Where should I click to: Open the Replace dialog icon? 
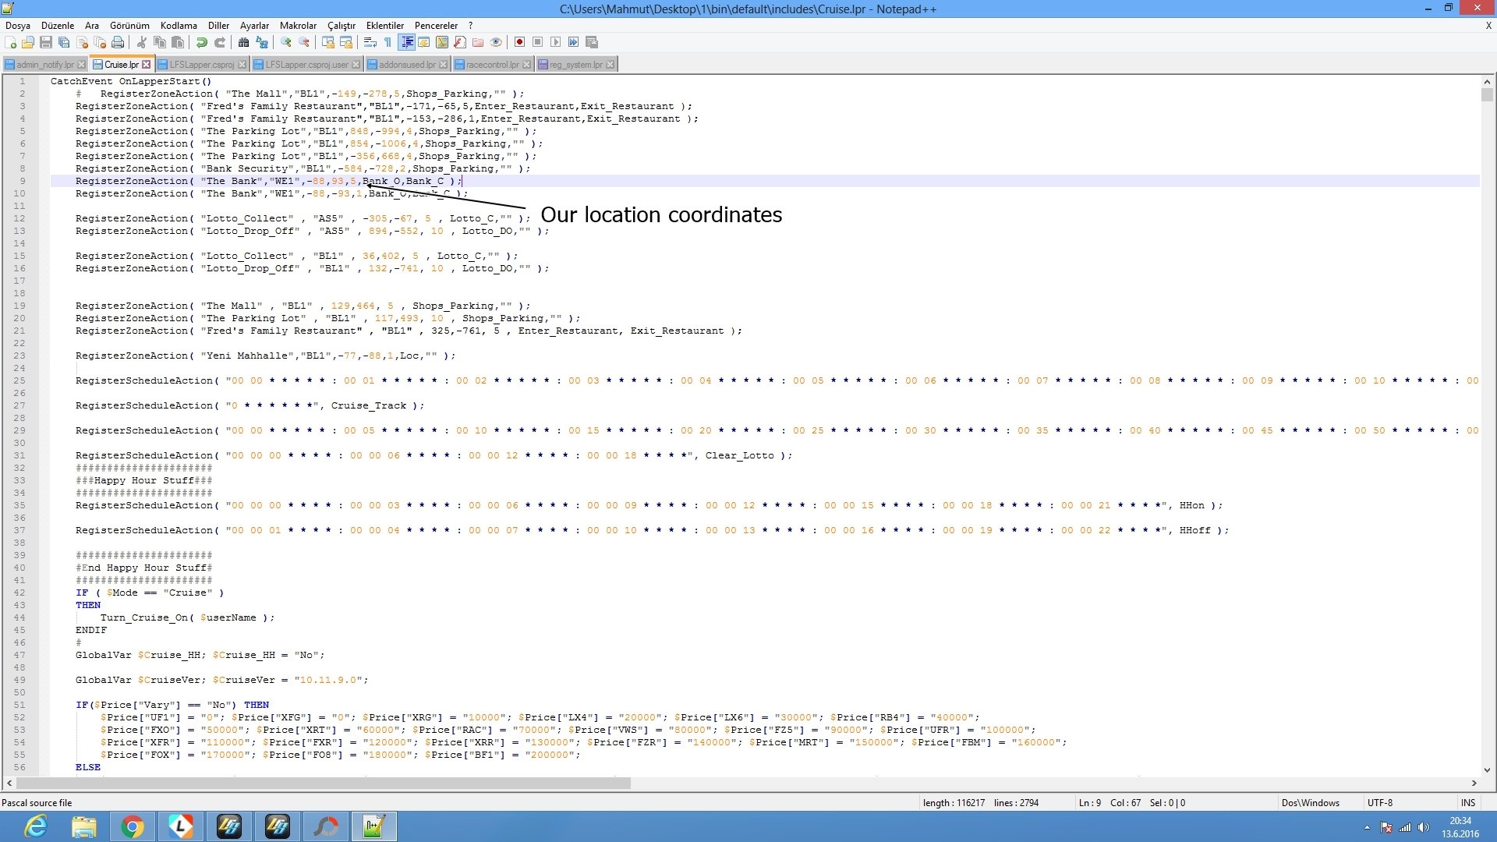(x=262, y=42)
